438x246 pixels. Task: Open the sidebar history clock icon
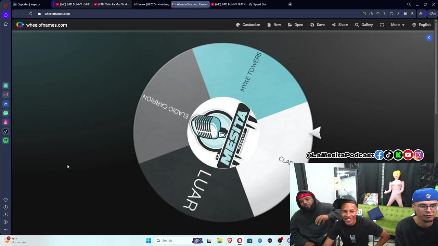[5, 207]
